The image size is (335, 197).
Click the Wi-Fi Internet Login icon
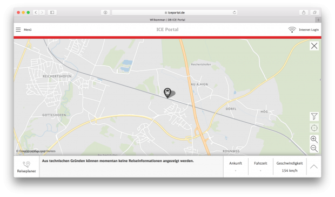292,30
